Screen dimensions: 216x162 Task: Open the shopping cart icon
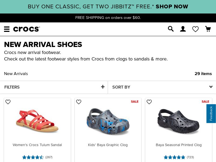(208, 29)
